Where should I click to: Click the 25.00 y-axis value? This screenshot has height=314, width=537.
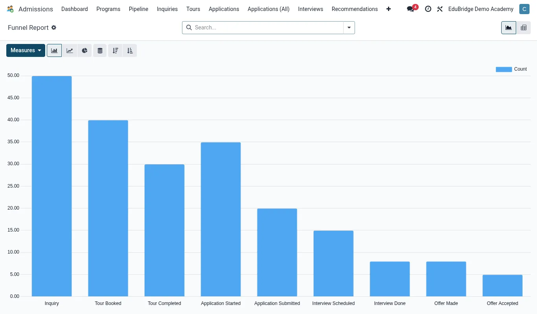pyautogui.click(x=13, y=186)
